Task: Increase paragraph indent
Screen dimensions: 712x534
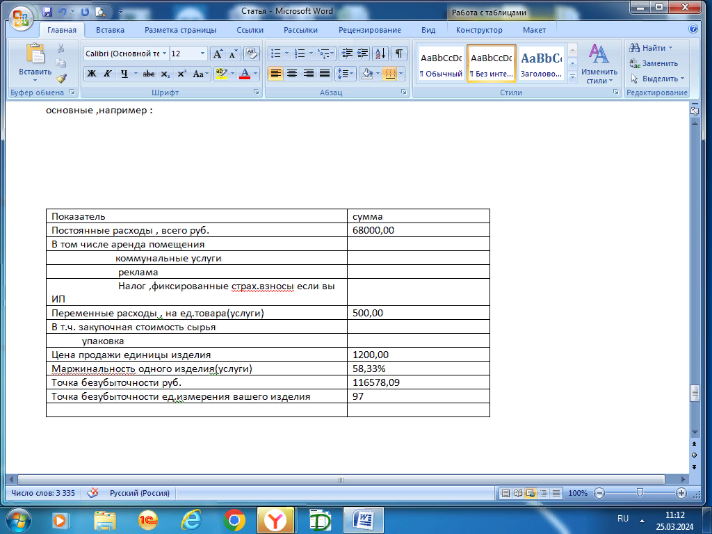Action: (x=362, y=54)
